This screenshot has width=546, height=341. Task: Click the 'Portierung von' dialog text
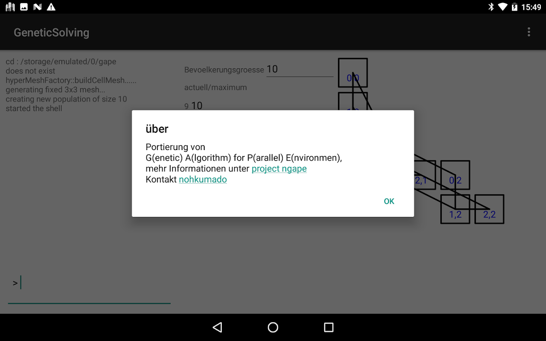click(175, 147)
